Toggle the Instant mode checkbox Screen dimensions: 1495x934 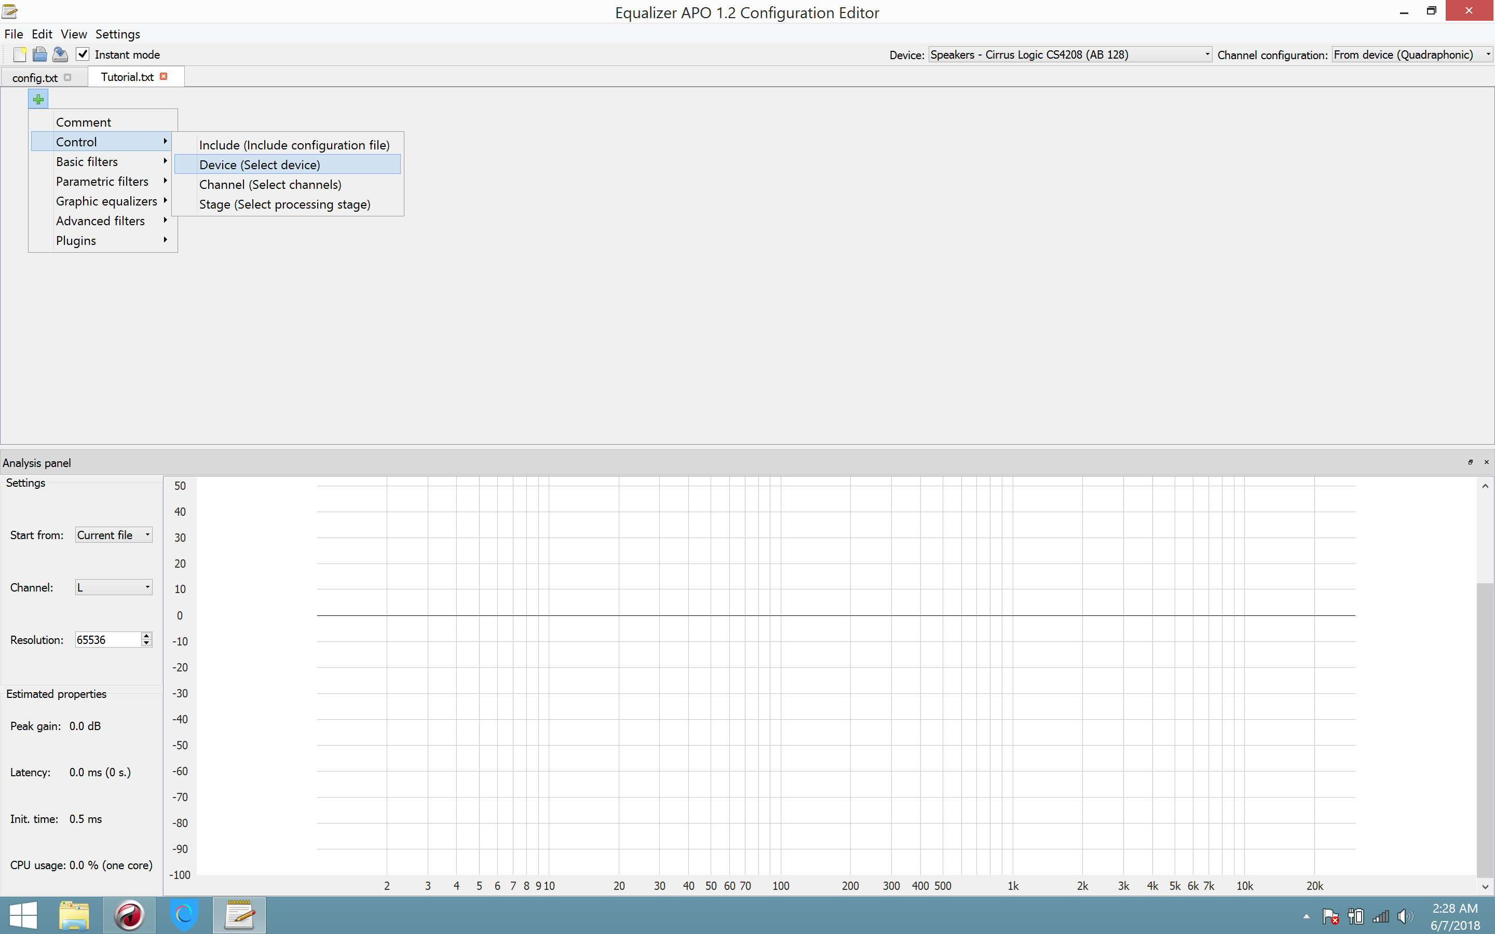83,54
